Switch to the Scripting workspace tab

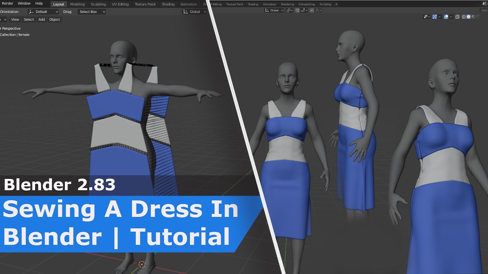click(x=325, y=4)
